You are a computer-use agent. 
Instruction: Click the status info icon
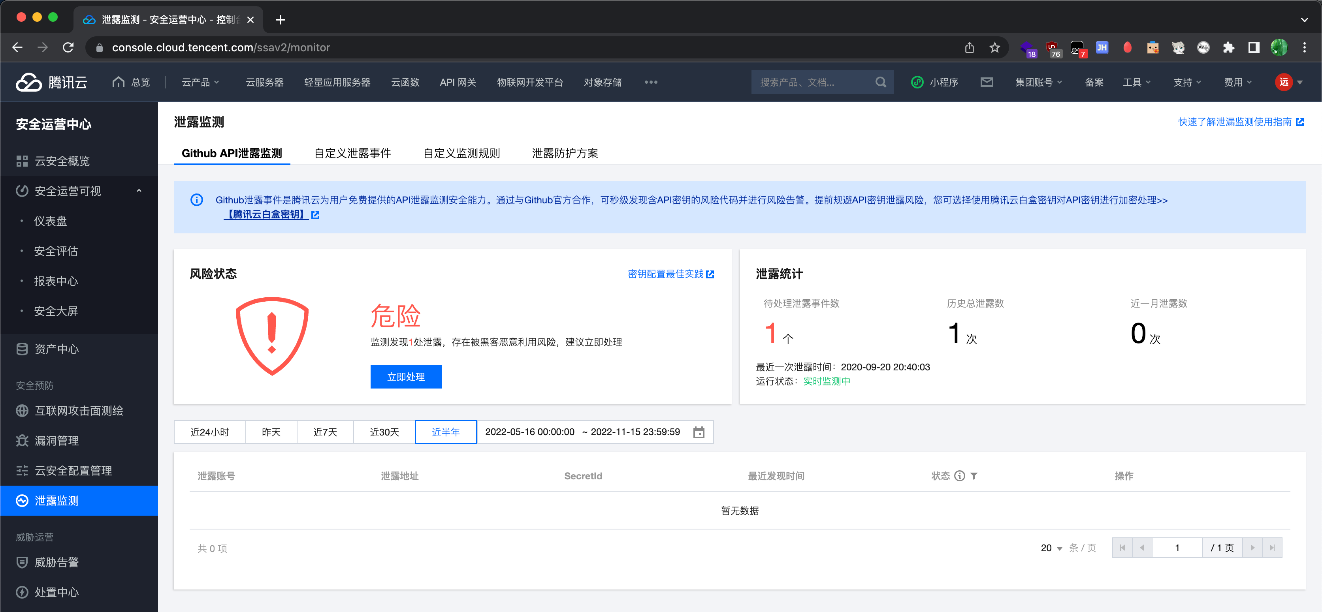click(959, 476)
